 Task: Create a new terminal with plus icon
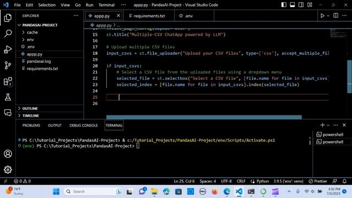coord(322,125)
